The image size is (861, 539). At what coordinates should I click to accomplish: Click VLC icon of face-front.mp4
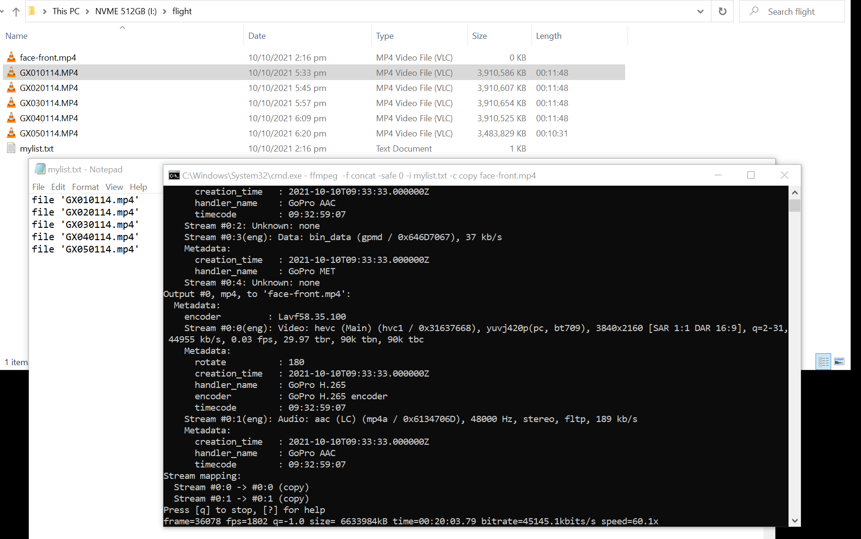point(11,57)
